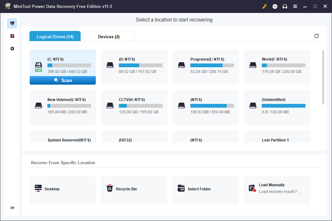Click the Recycle Bin icon
Image resolution: width=332 pixels, height=221 pixels.
click(x=110, y=188)
